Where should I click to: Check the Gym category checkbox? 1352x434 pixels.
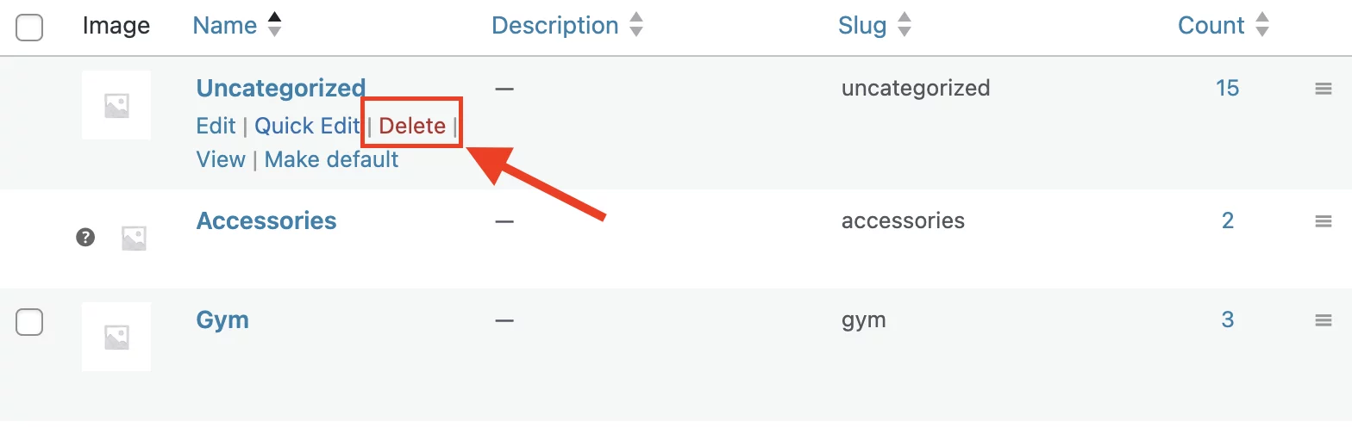pos(30,322)
